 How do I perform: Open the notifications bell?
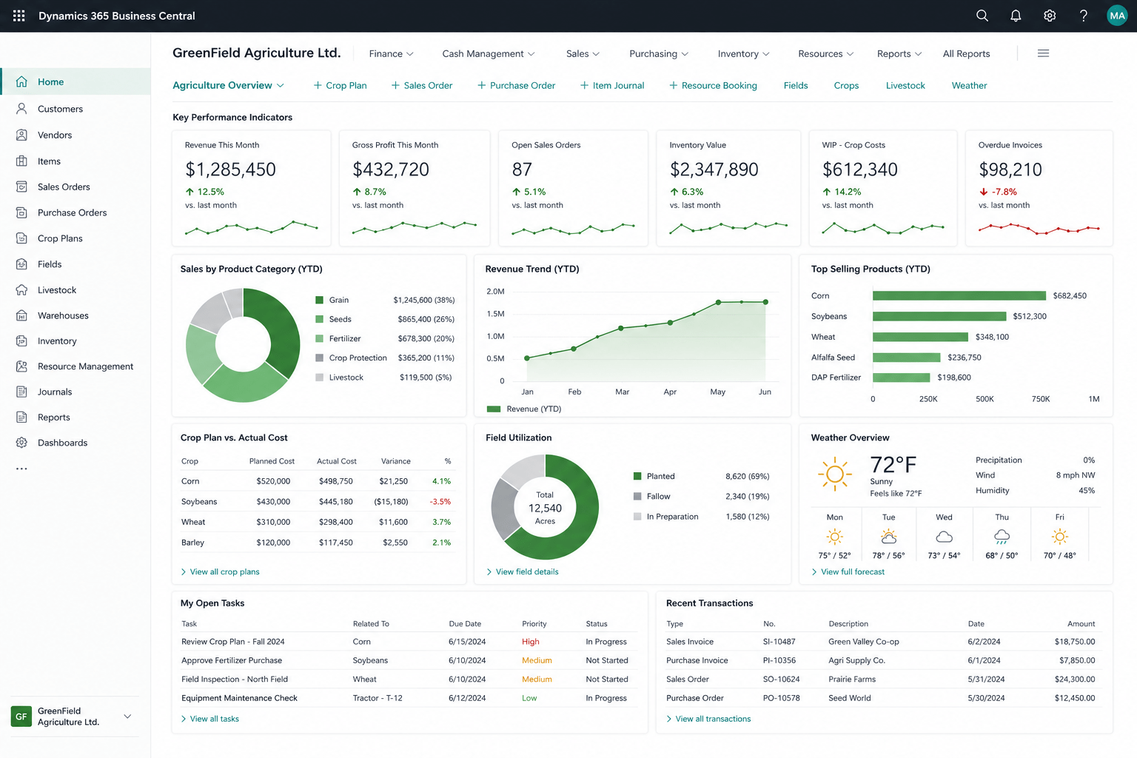[x=1016, y=16]
